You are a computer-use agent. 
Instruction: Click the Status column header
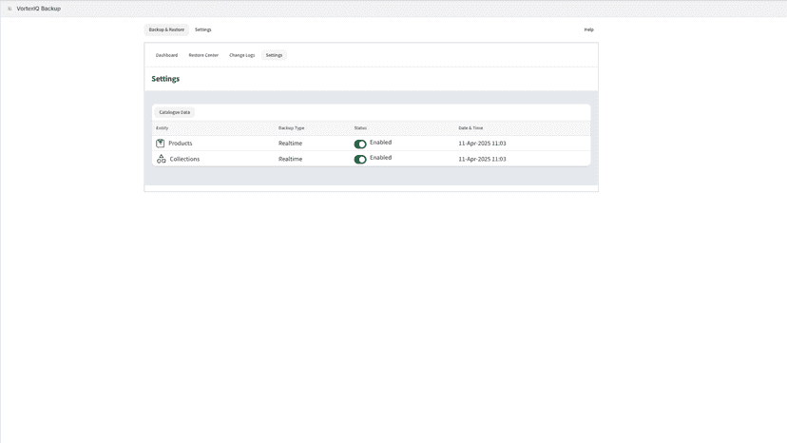coord(360,128)
